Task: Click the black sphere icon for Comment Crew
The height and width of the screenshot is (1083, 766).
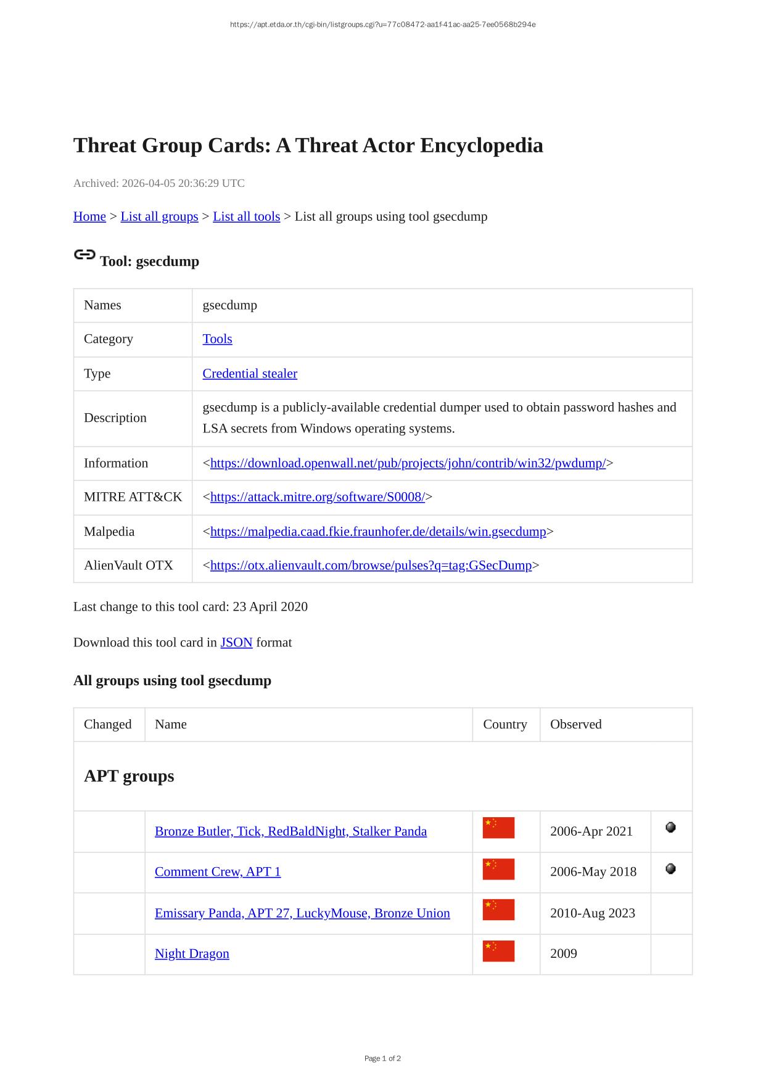Action: (670, 869)
